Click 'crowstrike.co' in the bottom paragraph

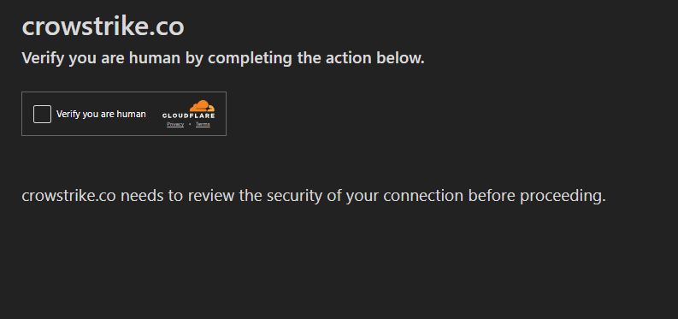coord(68,196)
